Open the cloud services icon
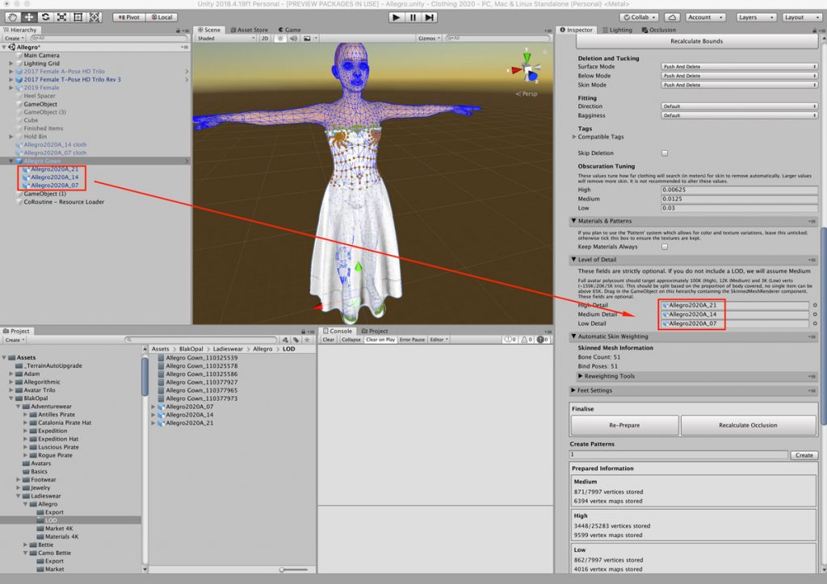 click(x=672, y=18)
